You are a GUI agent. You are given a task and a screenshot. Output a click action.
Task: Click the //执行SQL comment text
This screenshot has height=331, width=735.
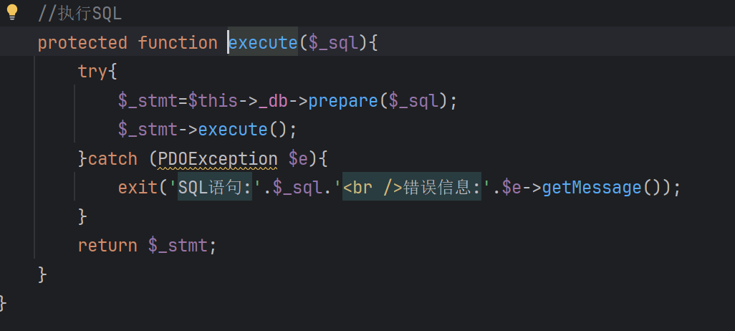click(80, 14)
